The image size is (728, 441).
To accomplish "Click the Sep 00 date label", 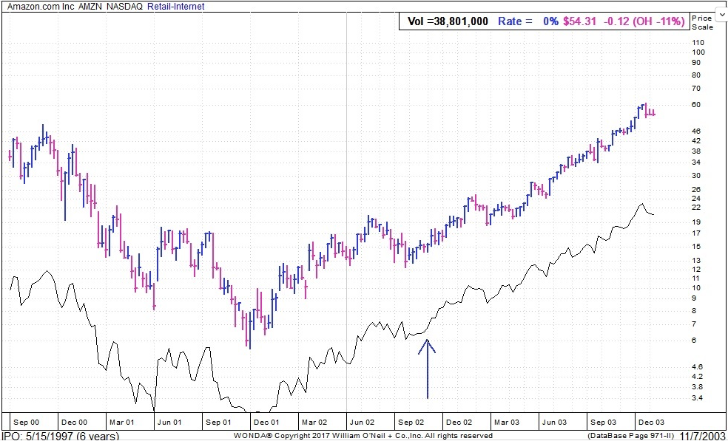I will 27,422.
